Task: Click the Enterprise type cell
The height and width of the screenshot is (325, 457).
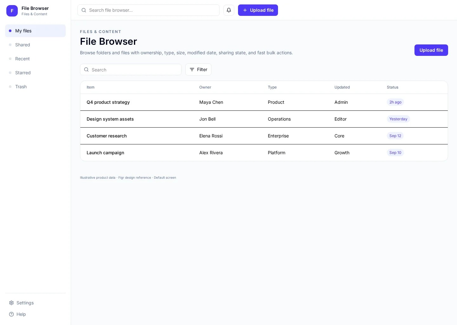Action: pyautogui.click(x=278, y=136)
